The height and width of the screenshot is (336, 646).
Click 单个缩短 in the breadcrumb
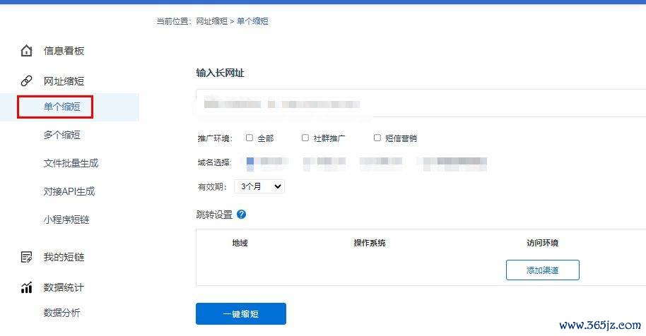click(252, 21)
